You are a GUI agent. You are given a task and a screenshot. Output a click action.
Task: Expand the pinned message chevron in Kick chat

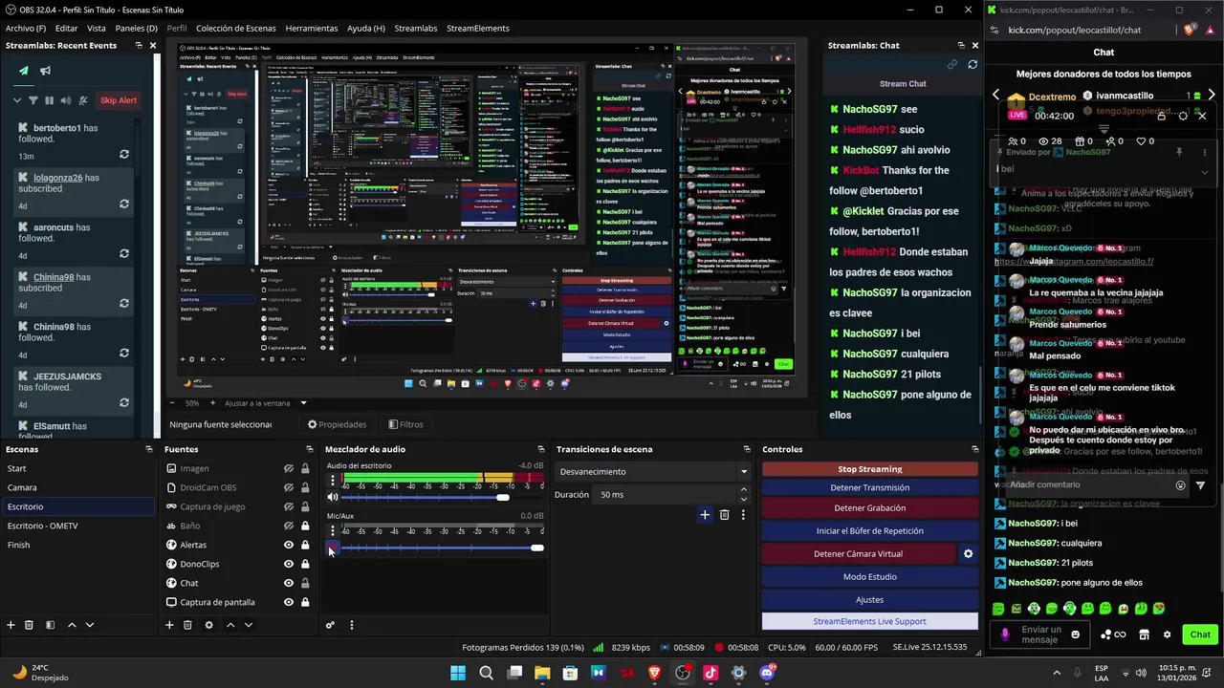click(x=1204, y=172)
